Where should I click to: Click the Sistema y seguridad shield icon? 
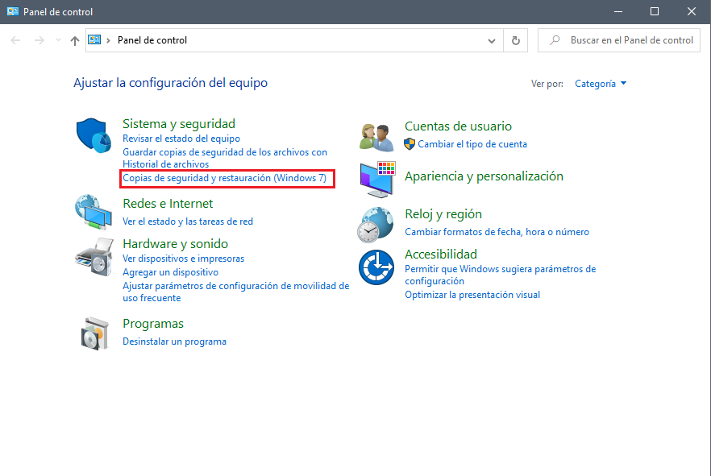click(x=92, y=135)
